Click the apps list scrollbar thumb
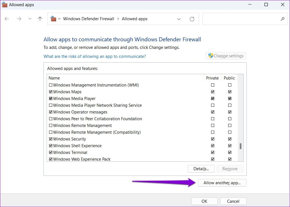 240,146
